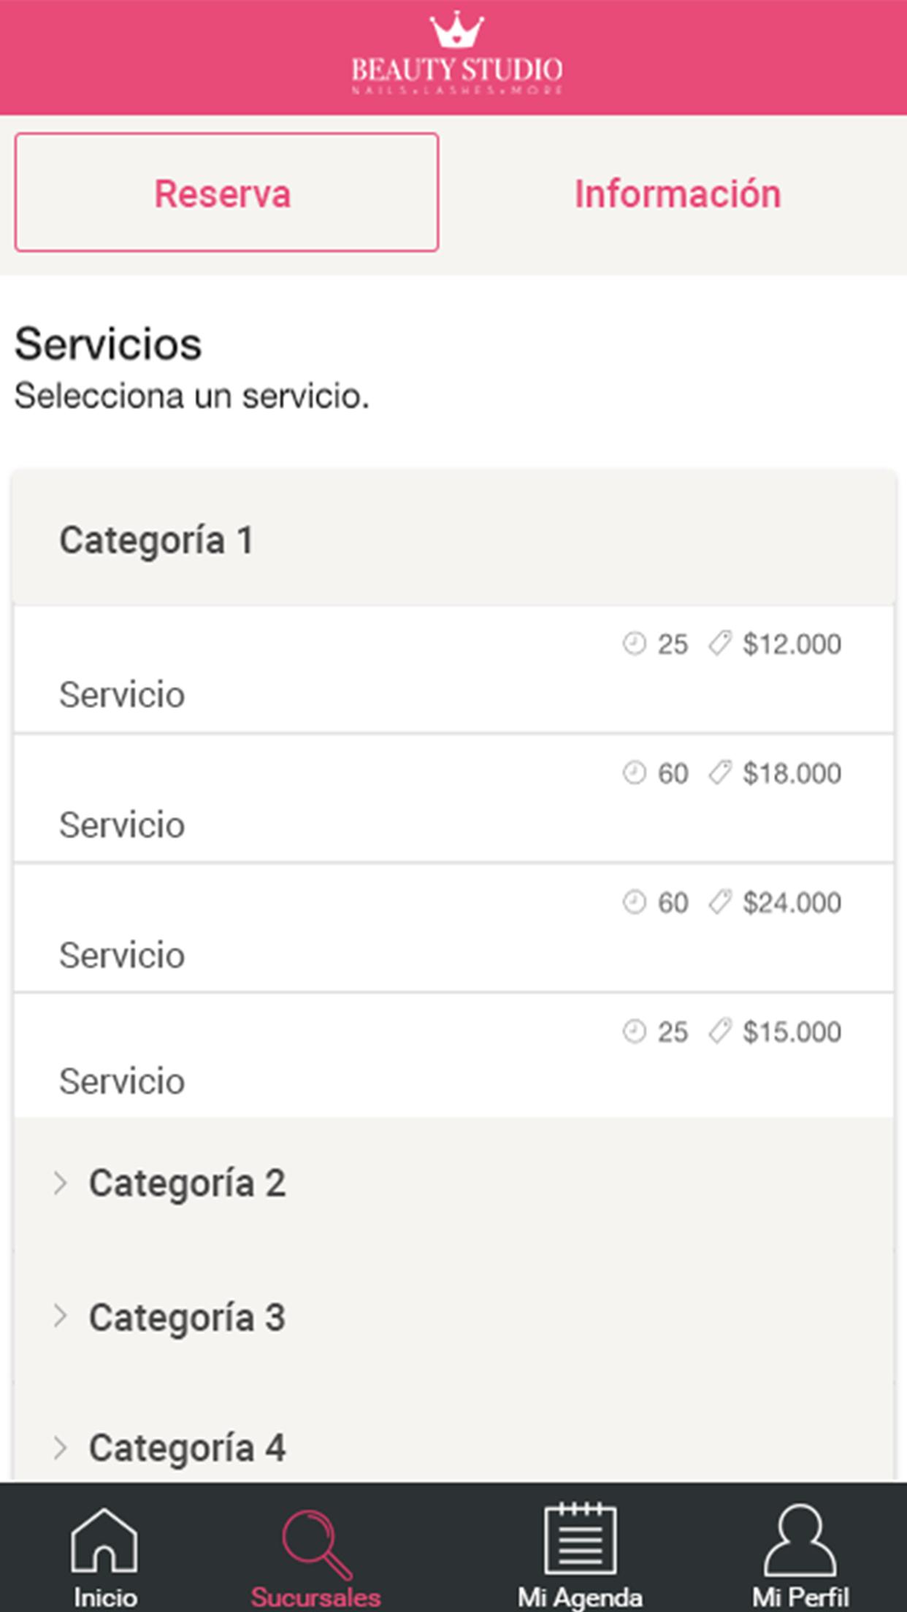Switch to the Información tab
Screen dimensions: 907x1612
678,193
